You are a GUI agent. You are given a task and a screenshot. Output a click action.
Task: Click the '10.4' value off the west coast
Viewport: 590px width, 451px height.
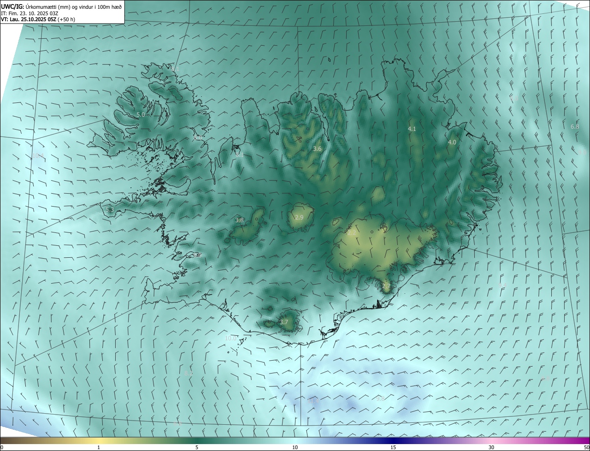click(x=38, y=155)
